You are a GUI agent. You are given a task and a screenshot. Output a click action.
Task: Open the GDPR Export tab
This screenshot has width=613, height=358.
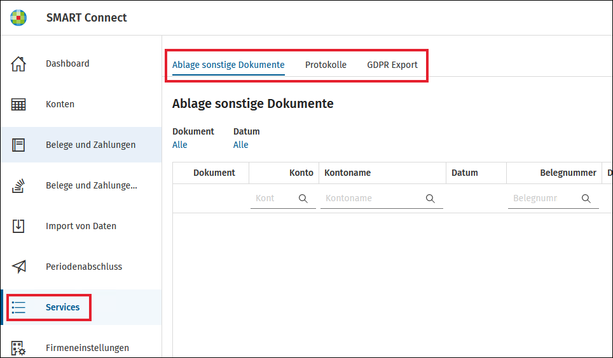[x=392, y=65]
